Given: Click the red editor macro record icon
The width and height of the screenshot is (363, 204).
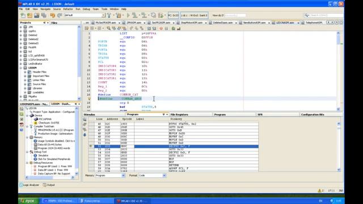Looking at the screenshot, I should coord(161,28).
